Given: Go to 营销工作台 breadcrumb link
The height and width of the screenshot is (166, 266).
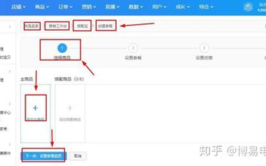Looking at the screenshot, I should (x=58, y=26).
